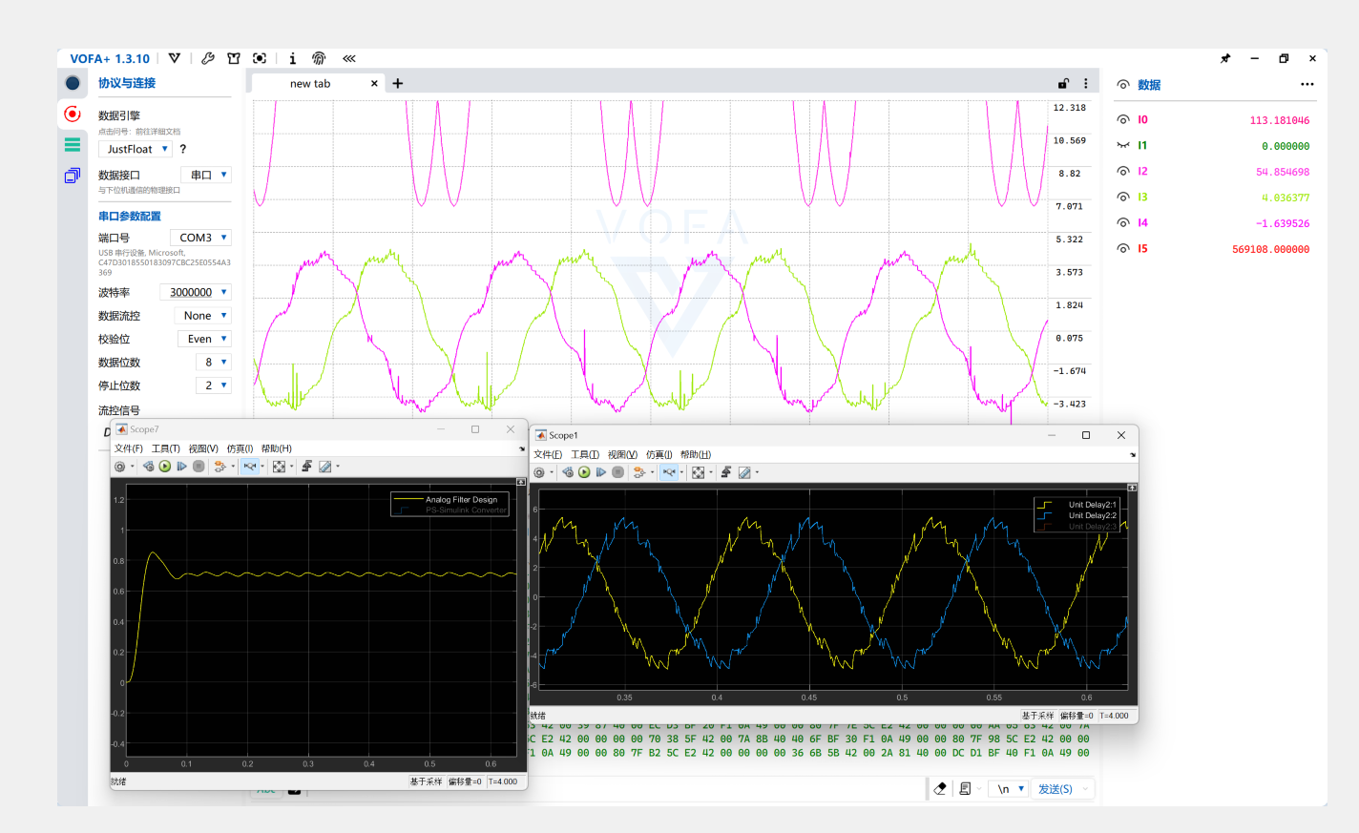Image resolution: width=1359 pixels, height=833 pixels.
Task: Open the flow control None dropdown
Action: point(202,316)
